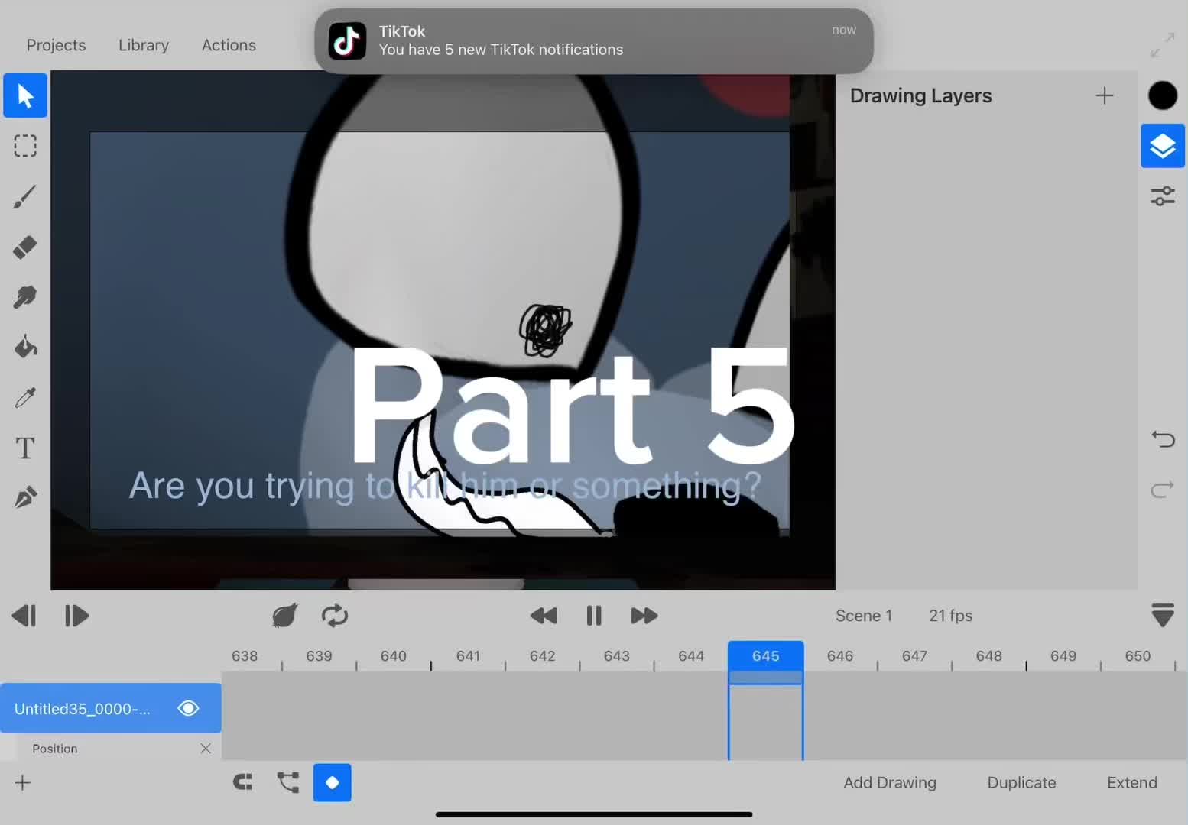Screen dimensions: 1188x825
Task: Select the Brush tool
Action: click(x=25, y=196)
